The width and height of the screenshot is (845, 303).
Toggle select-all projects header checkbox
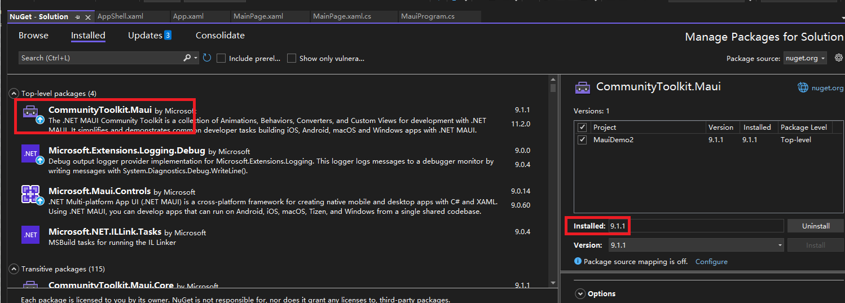pyautogui.click(x=582, y=128)
